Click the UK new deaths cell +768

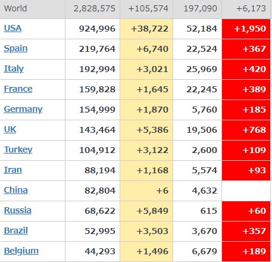[246, 130]
